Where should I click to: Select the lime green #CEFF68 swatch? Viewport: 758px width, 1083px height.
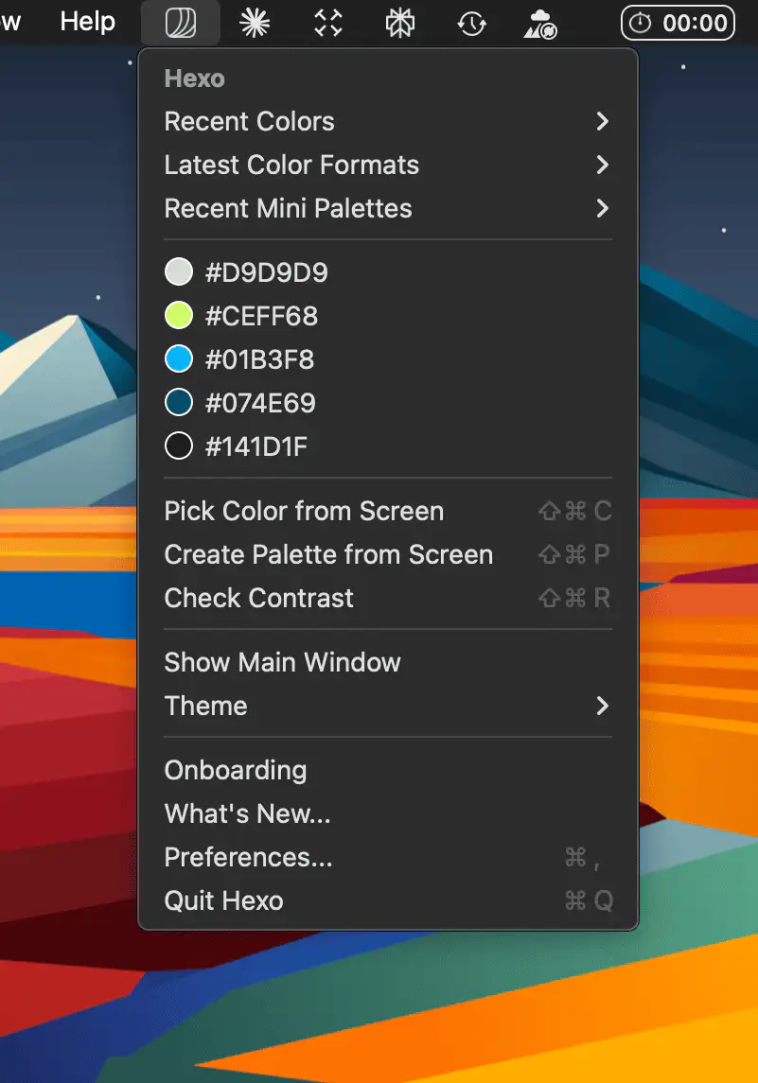[x=179, y=316]
